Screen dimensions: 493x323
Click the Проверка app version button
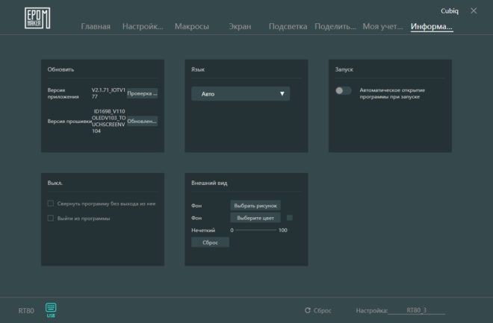click(x=142, y=93)
